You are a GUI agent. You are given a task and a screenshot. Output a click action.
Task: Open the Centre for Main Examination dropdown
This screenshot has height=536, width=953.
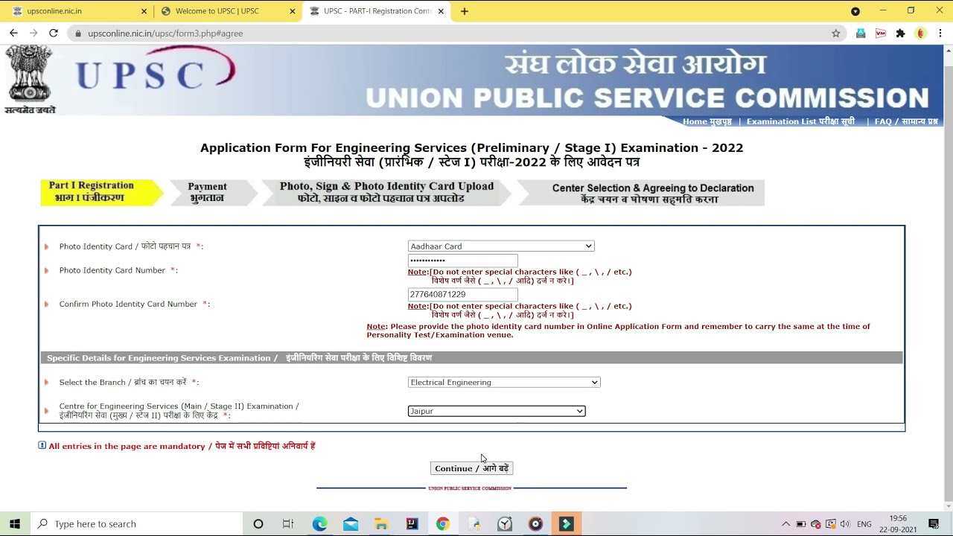click(496, 411)
